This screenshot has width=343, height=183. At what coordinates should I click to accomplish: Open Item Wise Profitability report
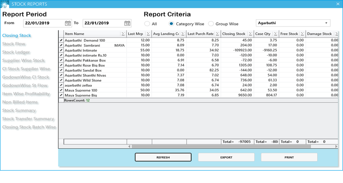click(x=26, y=93)
